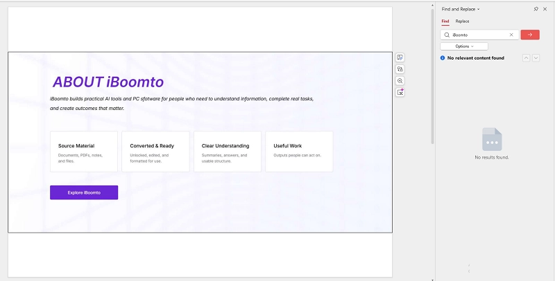Click the document scrollbar down arrow
Screen dimensions: 555x281
point(432,279)
